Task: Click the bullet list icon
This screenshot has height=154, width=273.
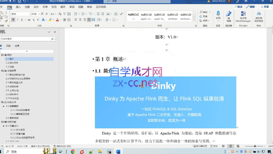Action: (x=76, y=14)
